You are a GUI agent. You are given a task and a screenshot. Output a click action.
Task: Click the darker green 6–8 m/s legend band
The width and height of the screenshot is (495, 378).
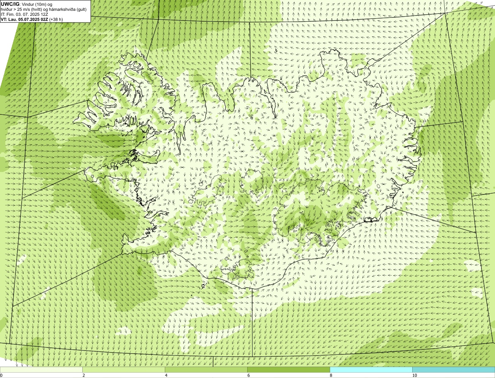[x=288, y=370]
